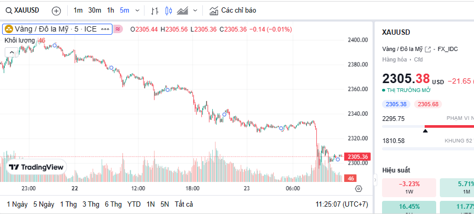The width and height of the screenshot is (474, 214).
Task: Expand the chart style dropdown arrow
Action: click(195, 11)
